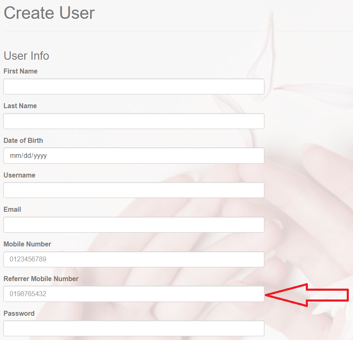Click into the Username field
Viewport: 353px width, 340px height.
[x=134, y=190]
